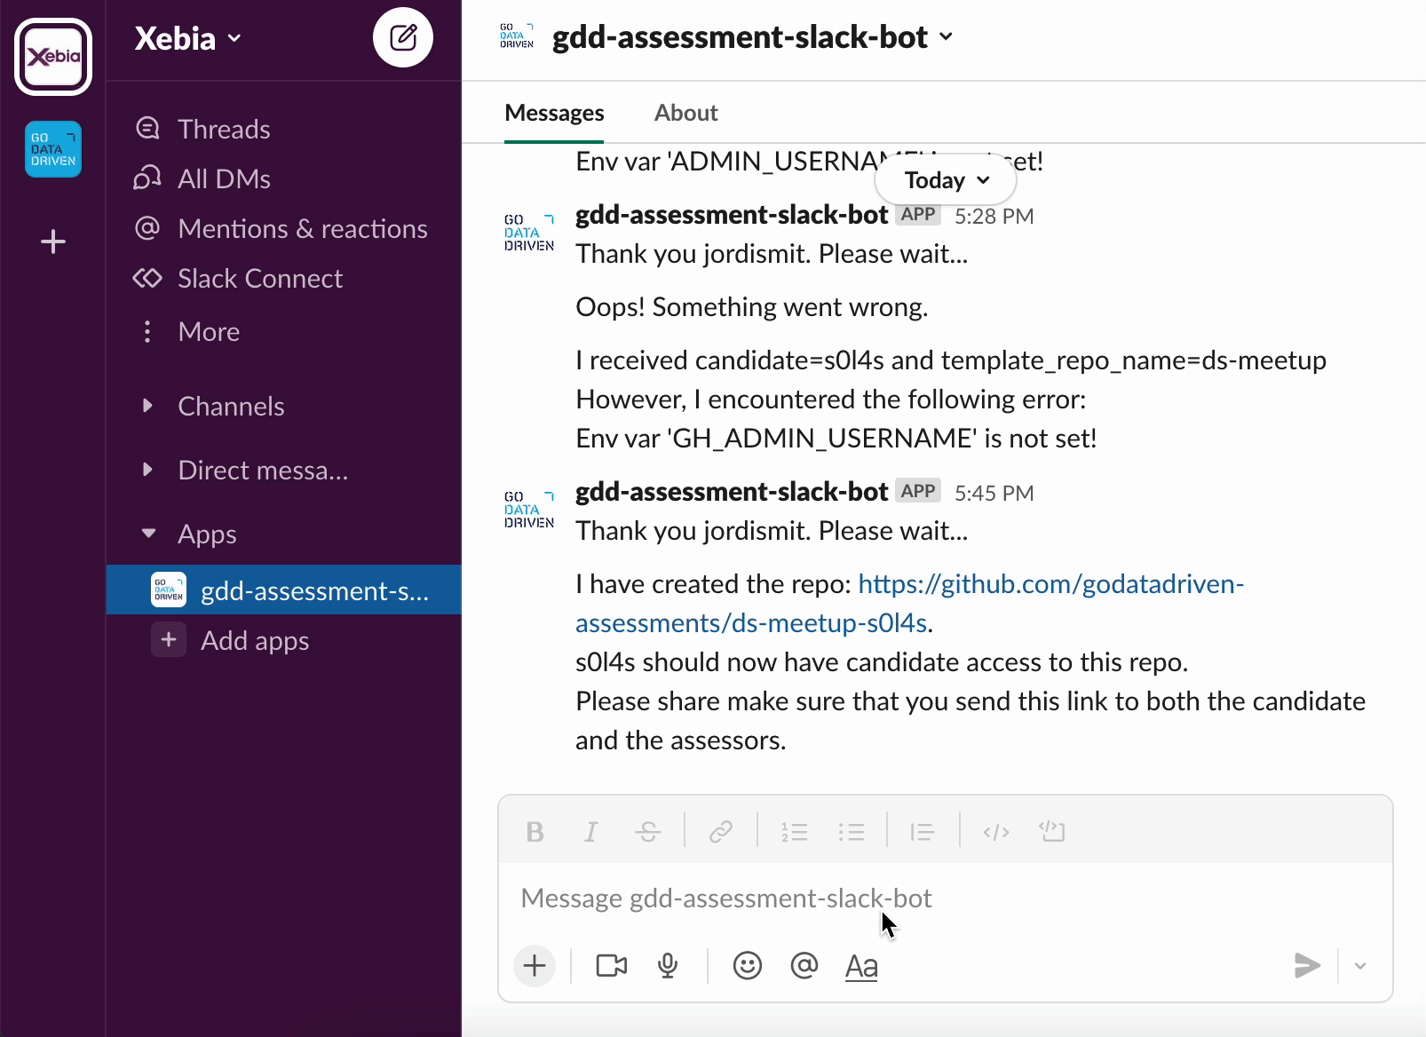Open the Today date dropdown
The height and width of the screenshot is (1037, 1426).
946,180
